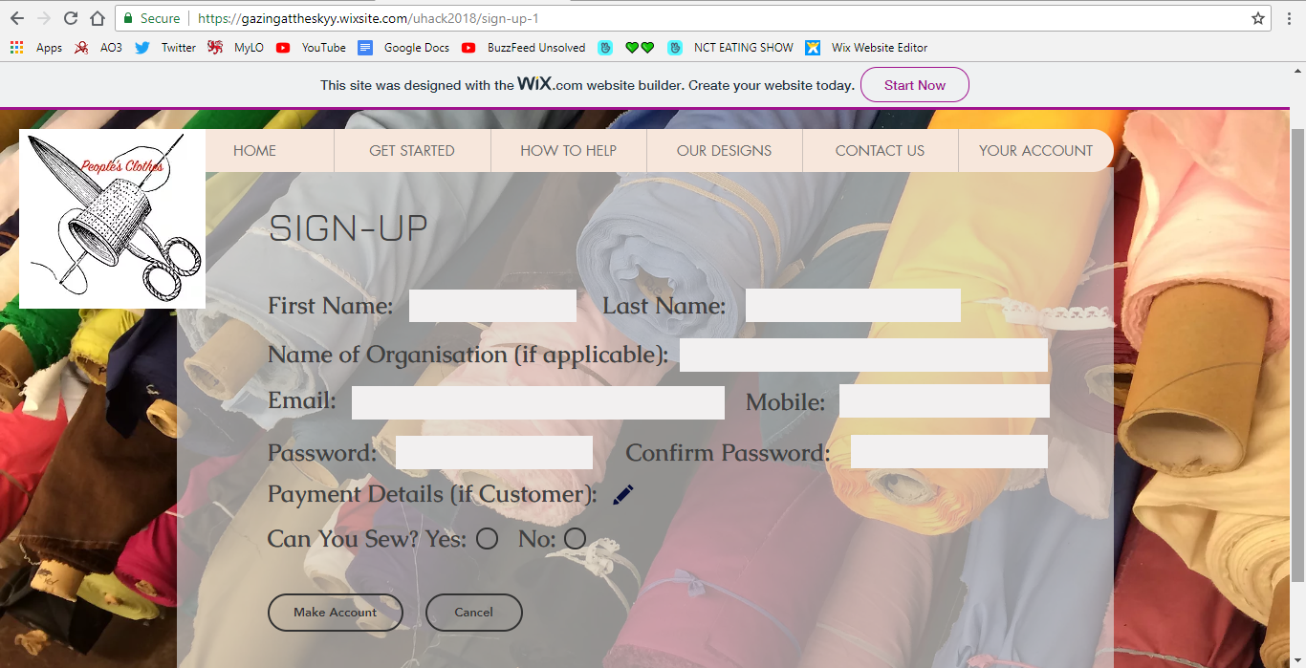1306x668 pixels.
Task: Focus the Email input field
Action: [538, 402]
